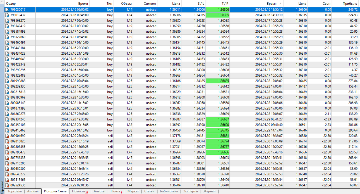Click the order icon beside 798434029
Image resolution: width=360 pixels, height=194 pixels.
click(x=7, y=54)
